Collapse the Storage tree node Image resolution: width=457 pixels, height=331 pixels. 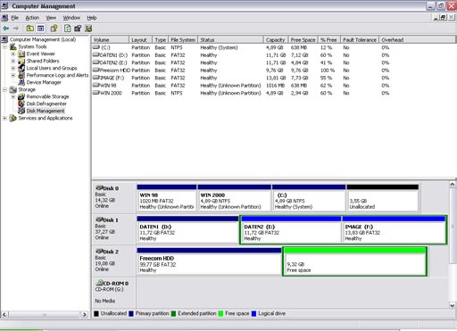click(4, 89)
